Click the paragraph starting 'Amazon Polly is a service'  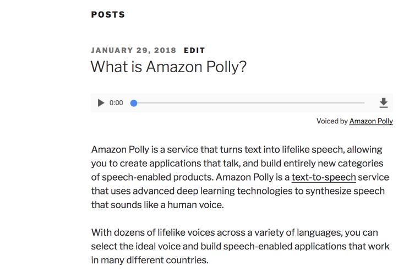[x=240, y=177]
